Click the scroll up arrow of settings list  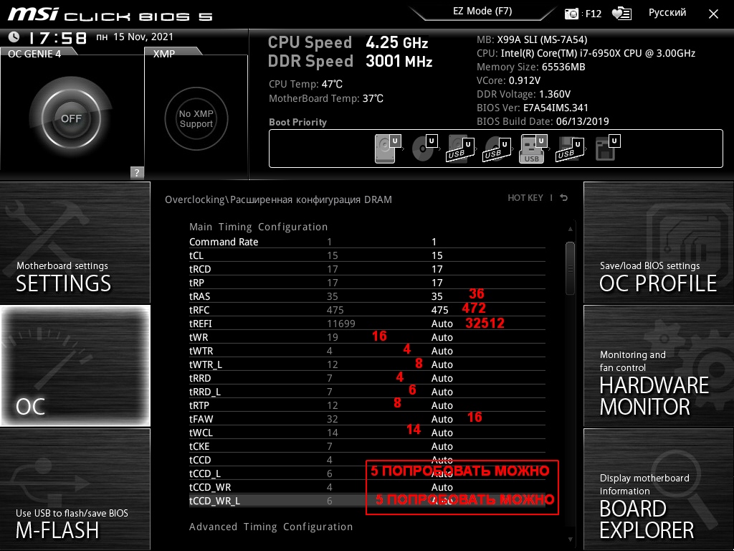[570, 229]
